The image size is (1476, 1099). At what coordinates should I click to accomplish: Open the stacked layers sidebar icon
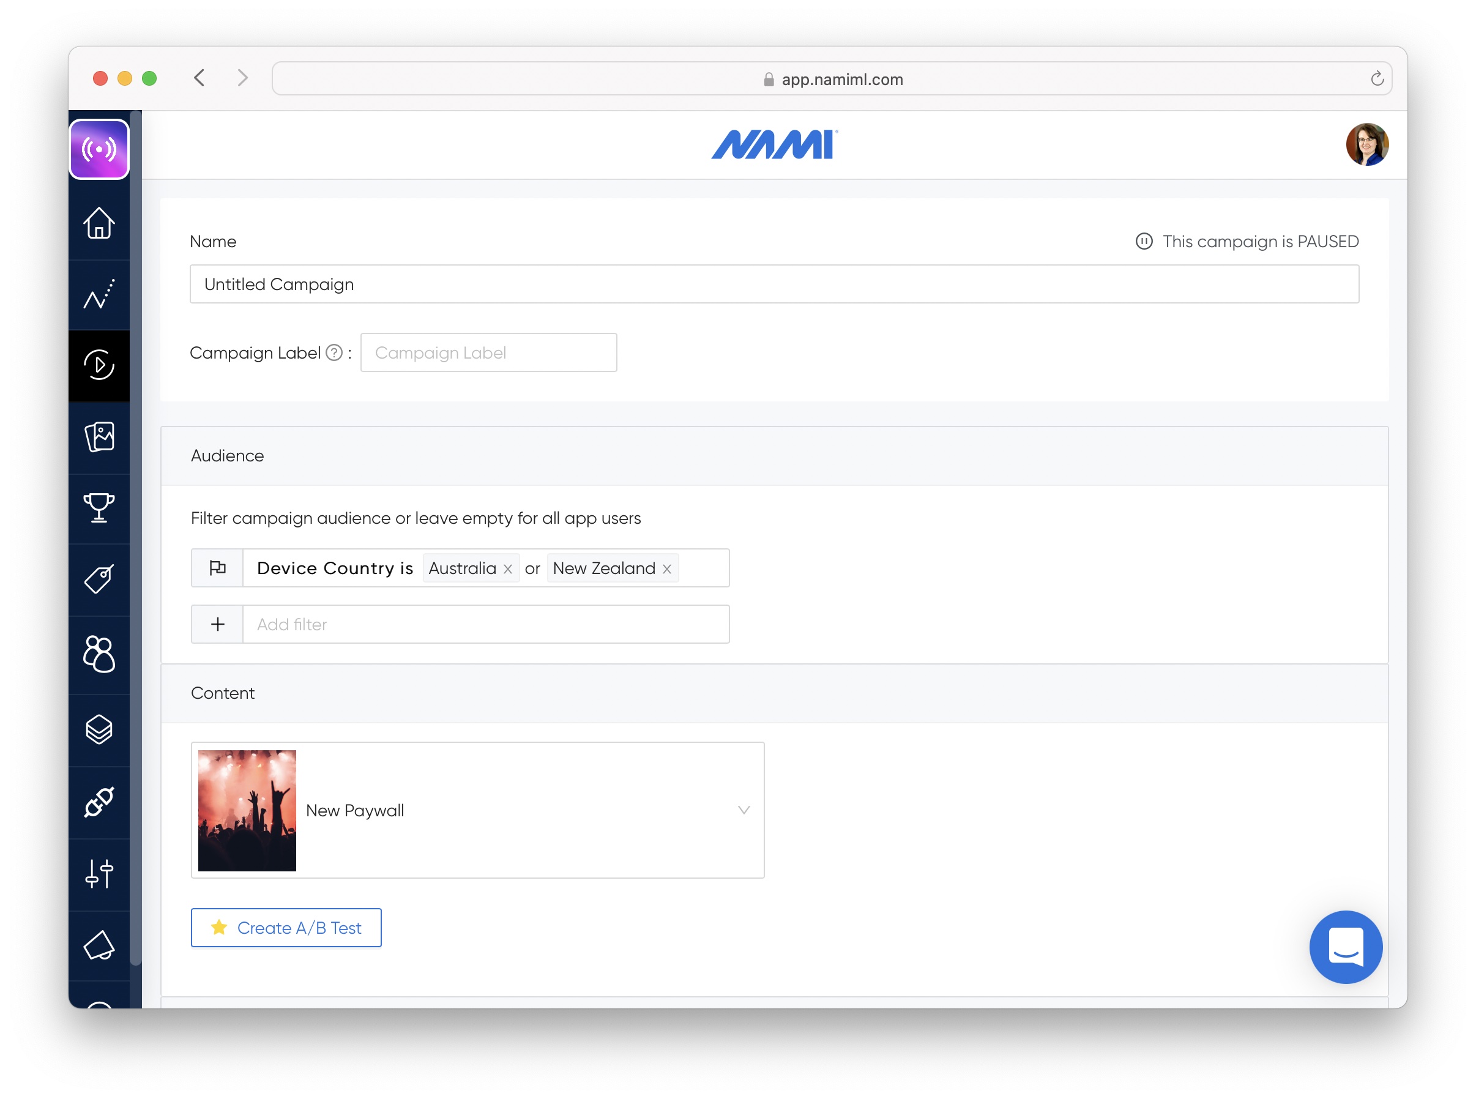pyautogui.click(x=99, y=730)
